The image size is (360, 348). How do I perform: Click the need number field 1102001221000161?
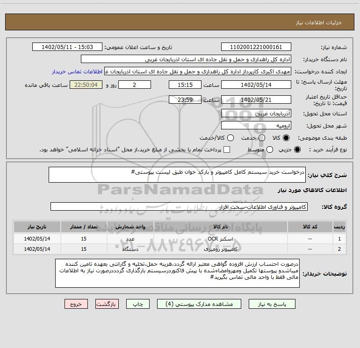click(x=256, y=47)
